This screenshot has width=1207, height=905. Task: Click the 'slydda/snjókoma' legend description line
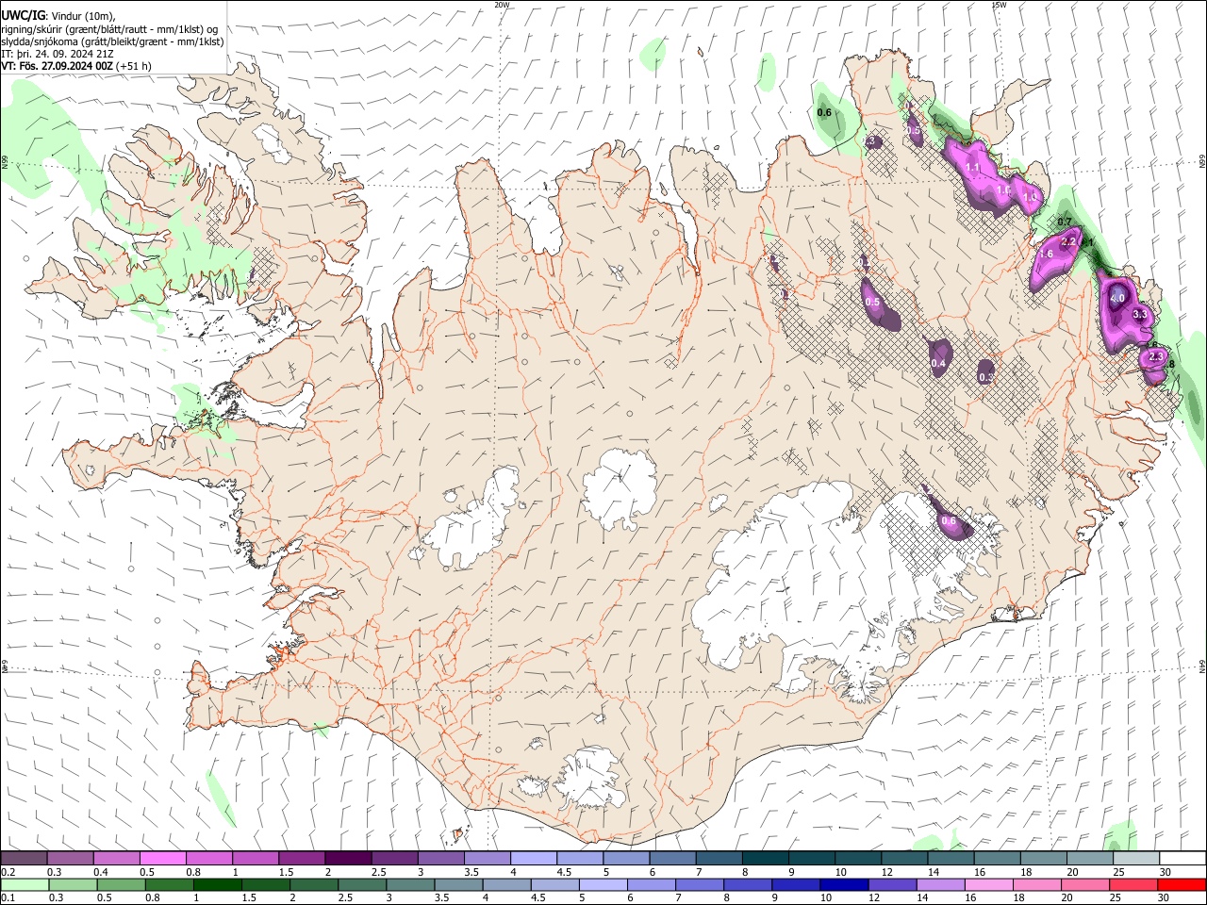pyautogui.click(x=112, y=41)
